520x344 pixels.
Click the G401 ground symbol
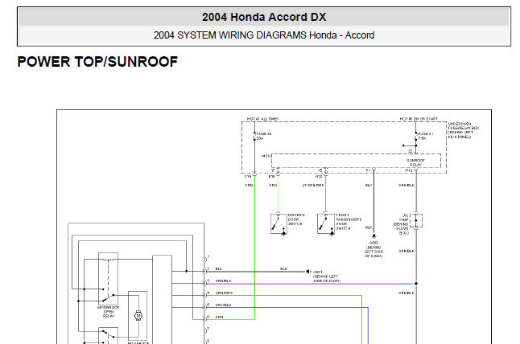pos(308,272)
